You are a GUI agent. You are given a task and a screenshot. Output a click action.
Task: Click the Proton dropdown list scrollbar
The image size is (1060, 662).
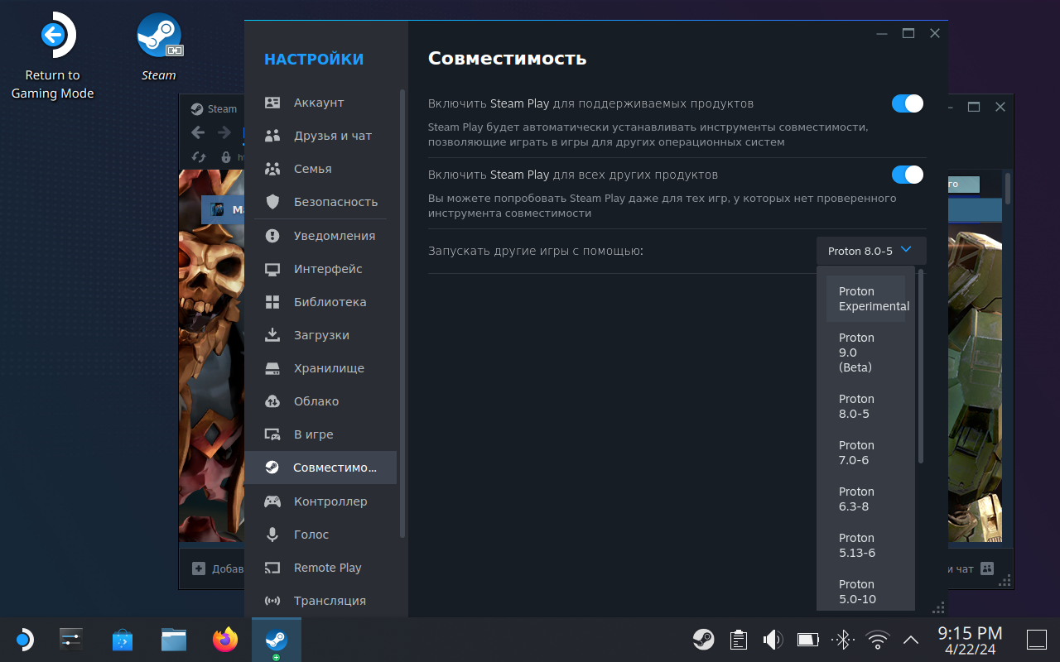(x=921, y=366)
